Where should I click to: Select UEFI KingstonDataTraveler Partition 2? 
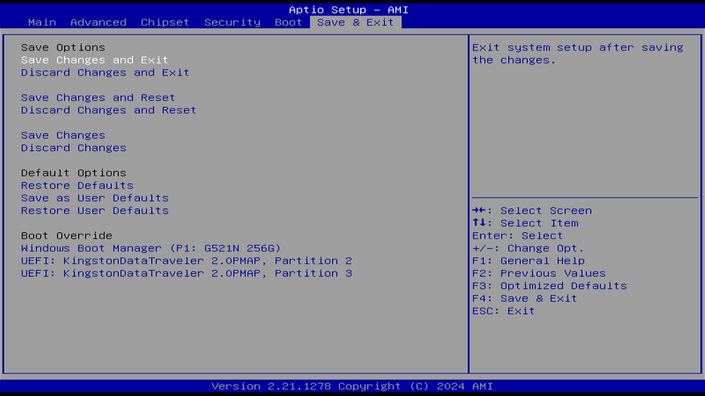coord(186,261)
